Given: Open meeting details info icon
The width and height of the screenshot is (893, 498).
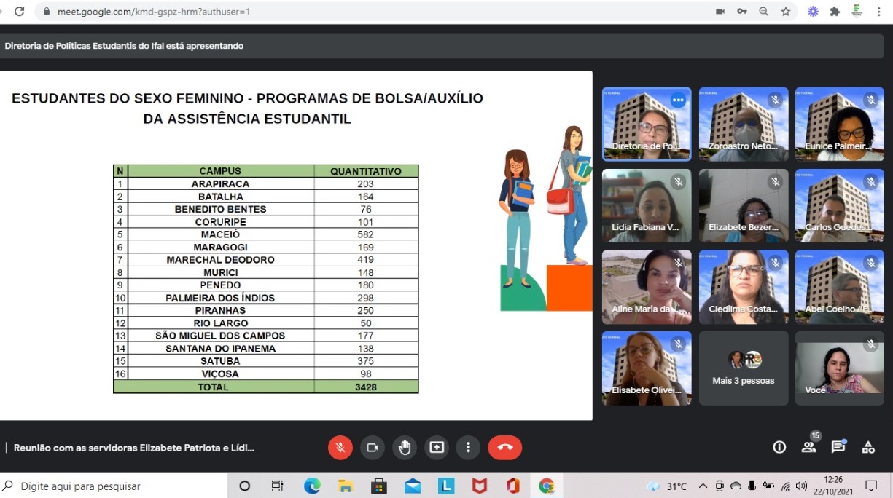Looking at the screenshot, I should tap(779, 447).
